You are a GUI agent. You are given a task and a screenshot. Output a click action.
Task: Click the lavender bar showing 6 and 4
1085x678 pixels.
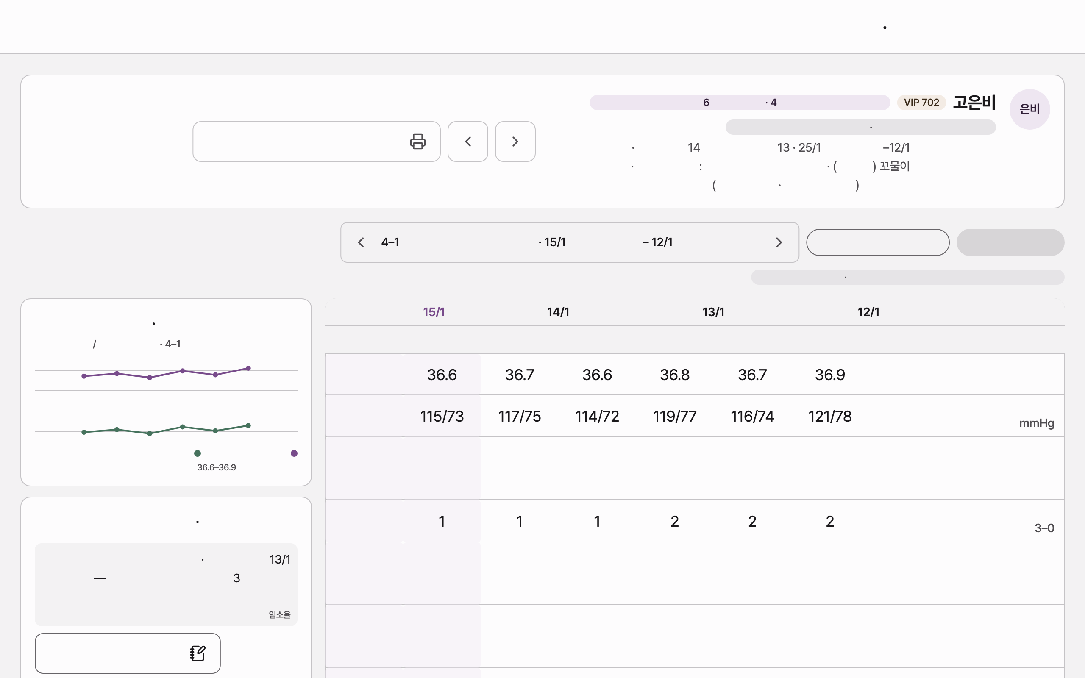pos(740,102)
